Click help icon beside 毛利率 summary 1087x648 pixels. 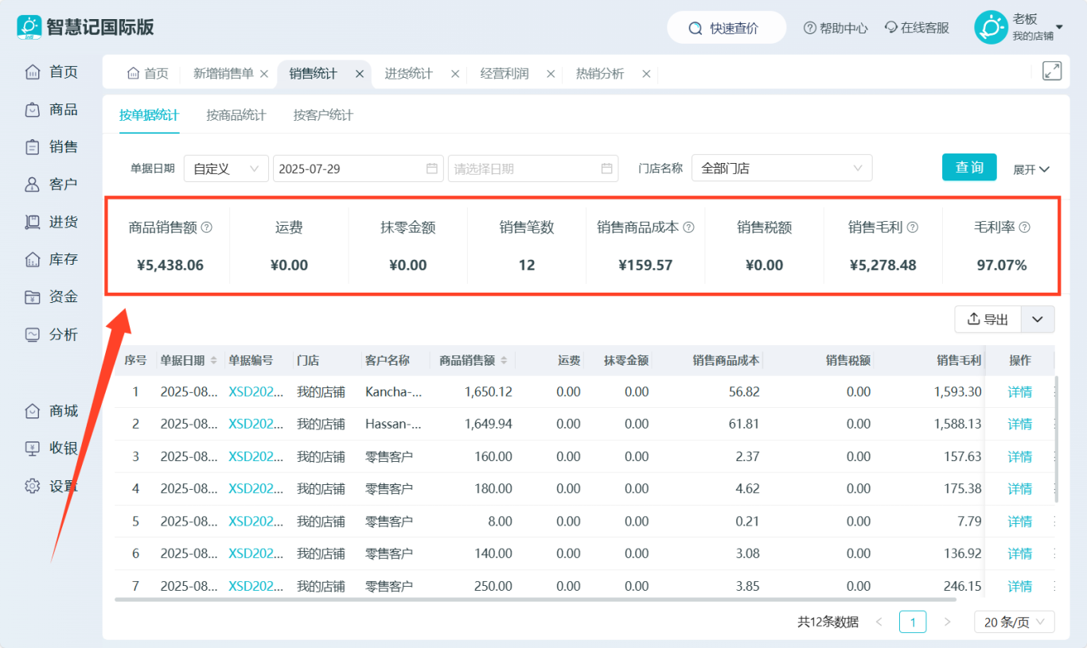1025,227
